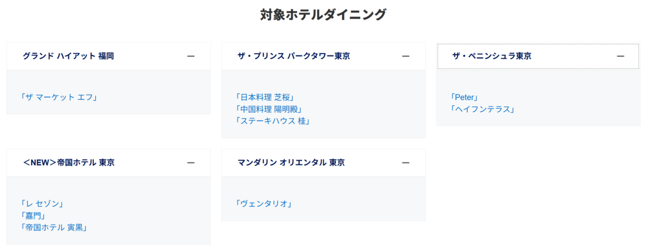Toggle the <NEW>帝国ホテル 東京 accordion title

[x=68, y=162]
